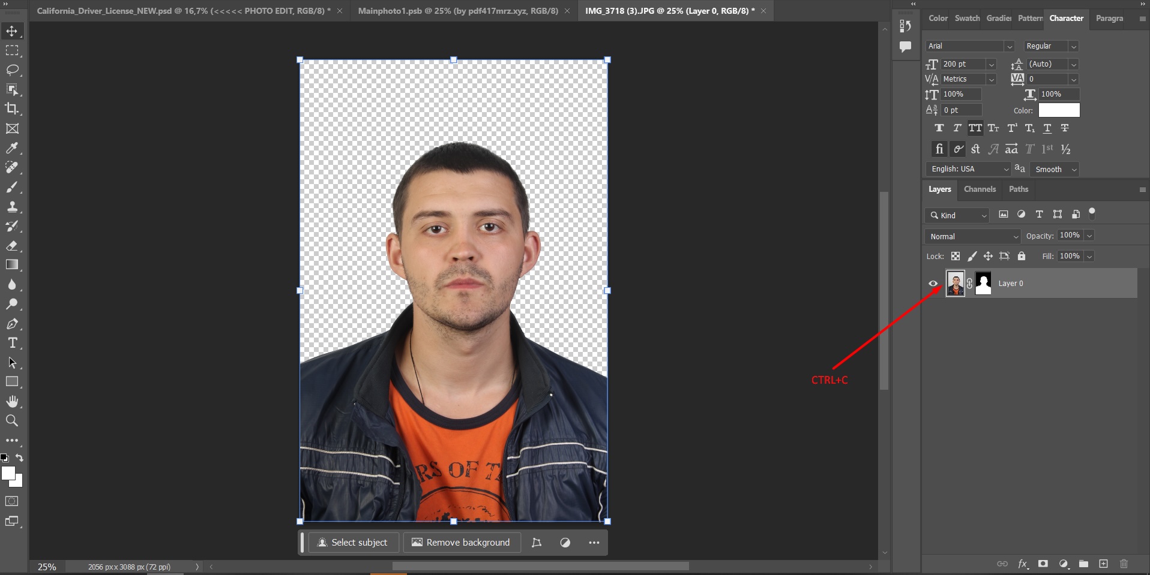Select the Lasso tool
Screen dimensions: 1150x575
coord(12,70)
